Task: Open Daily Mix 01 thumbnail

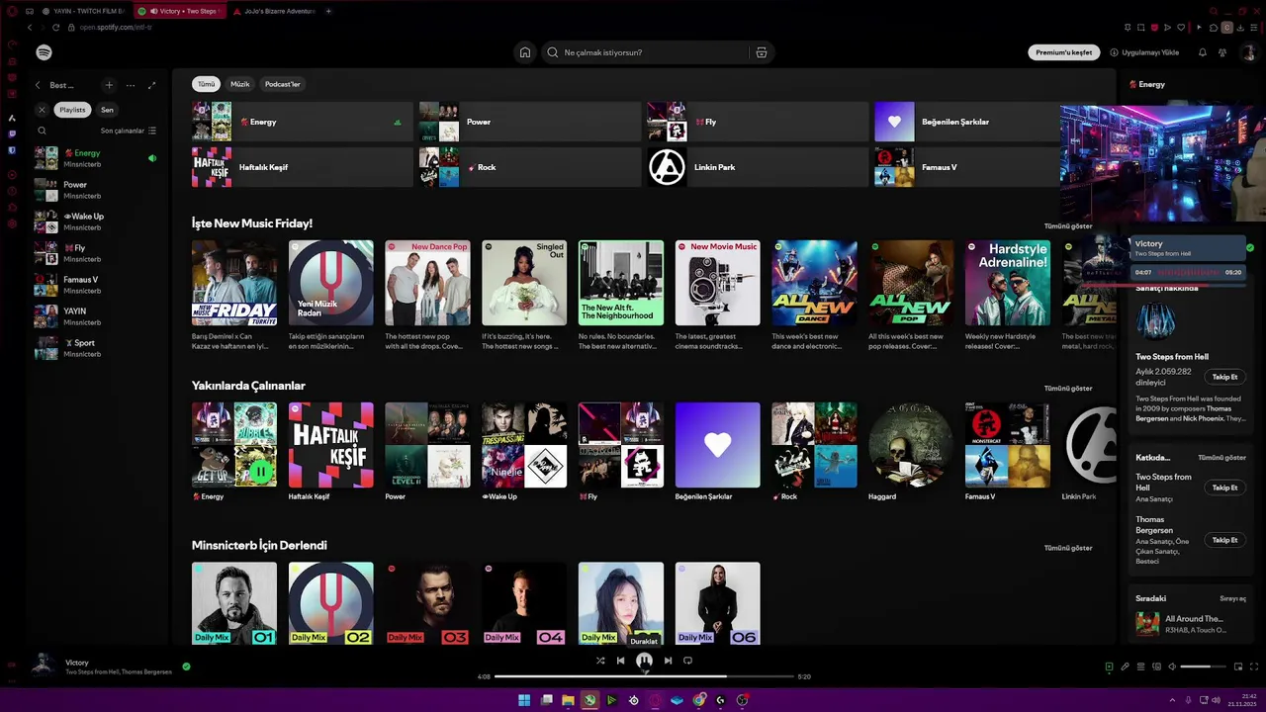Action: click(234, 603)
